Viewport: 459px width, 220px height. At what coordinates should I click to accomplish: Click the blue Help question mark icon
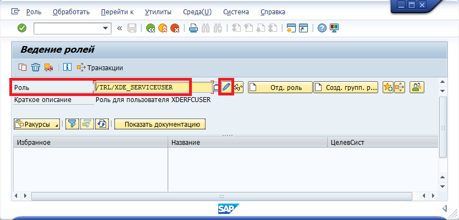322,28
